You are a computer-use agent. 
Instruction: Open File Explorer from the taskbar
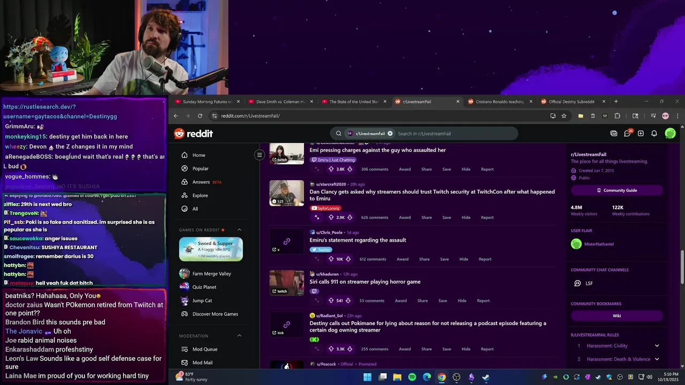click(x=397, y=377)
